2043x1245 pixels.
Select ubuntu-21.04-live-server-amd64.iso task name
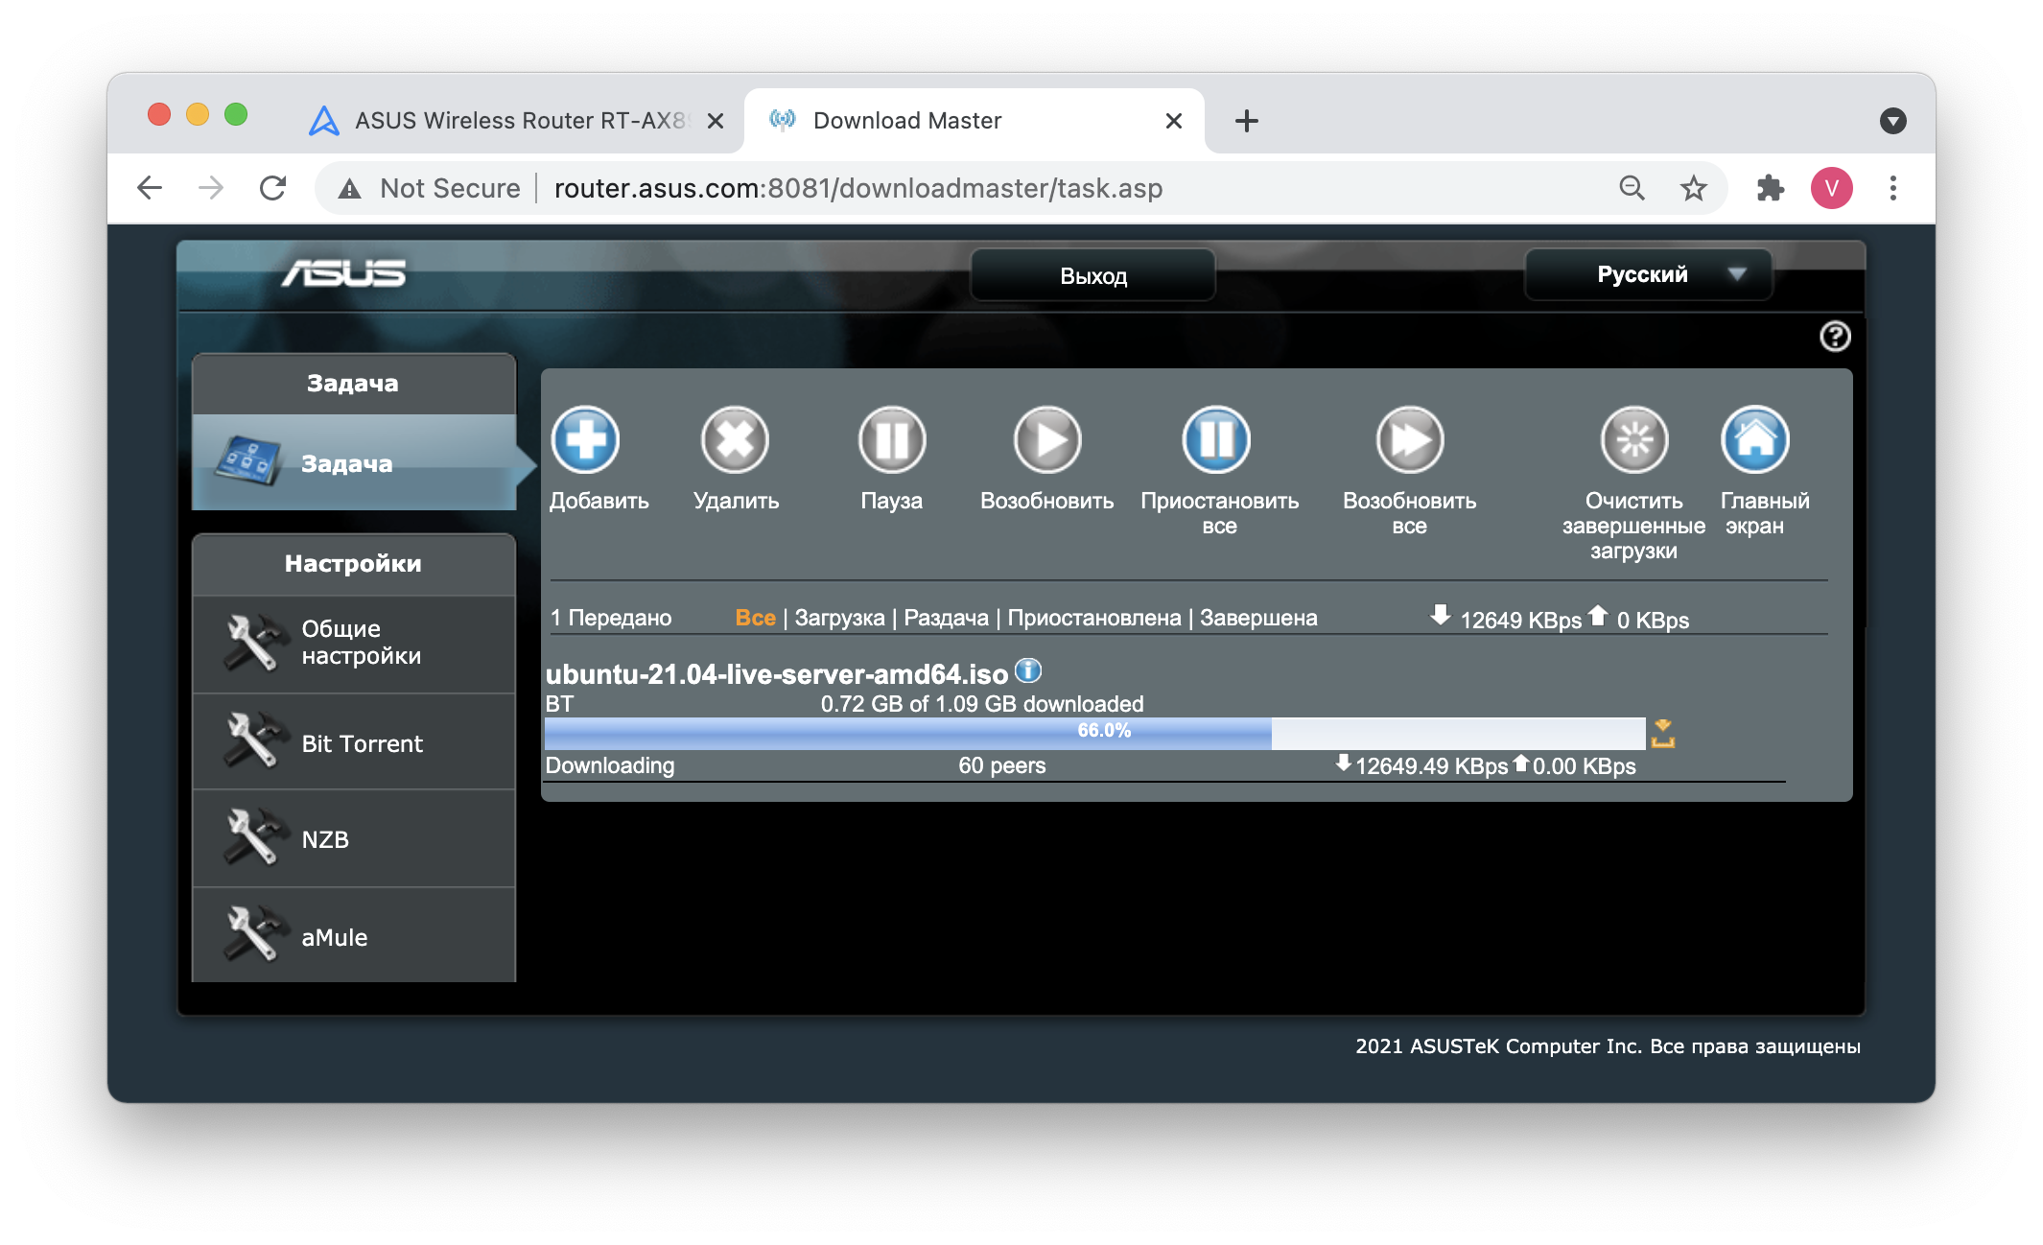point(777,673)
